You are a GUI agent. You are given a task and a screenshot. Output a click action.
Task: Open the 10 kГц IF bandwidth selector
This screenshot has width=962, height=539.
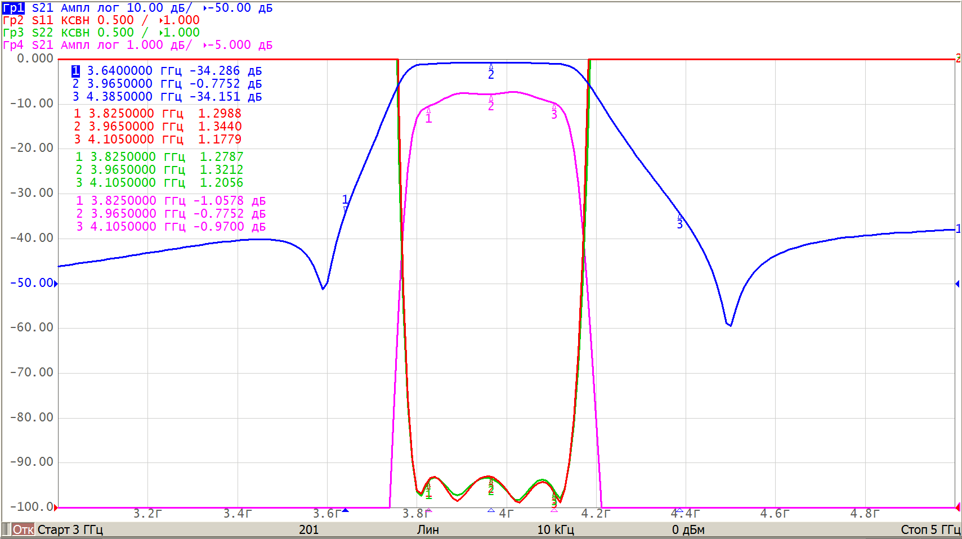tap(555, 529)
